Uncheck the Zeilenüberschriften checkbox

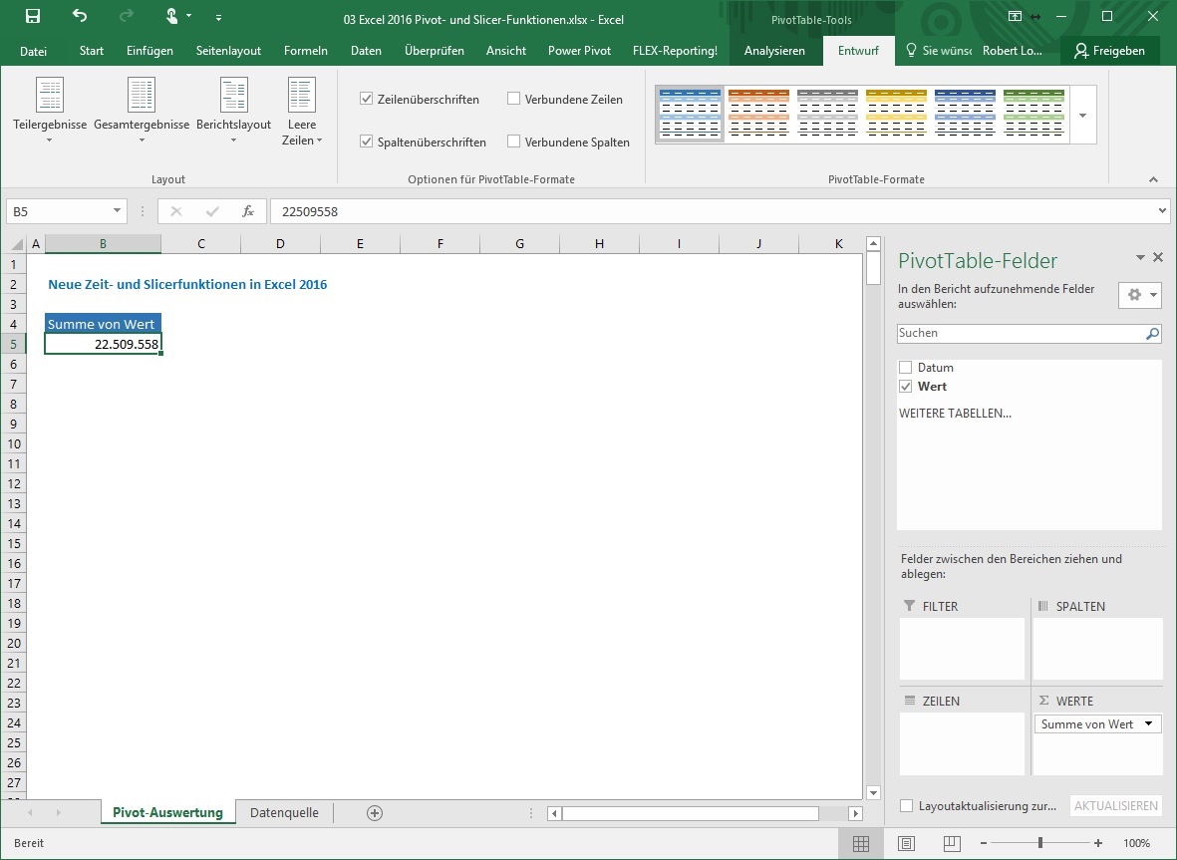point(367,100)
